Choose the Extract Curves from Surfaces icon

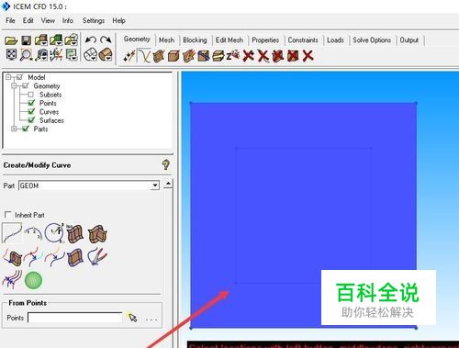75,258
